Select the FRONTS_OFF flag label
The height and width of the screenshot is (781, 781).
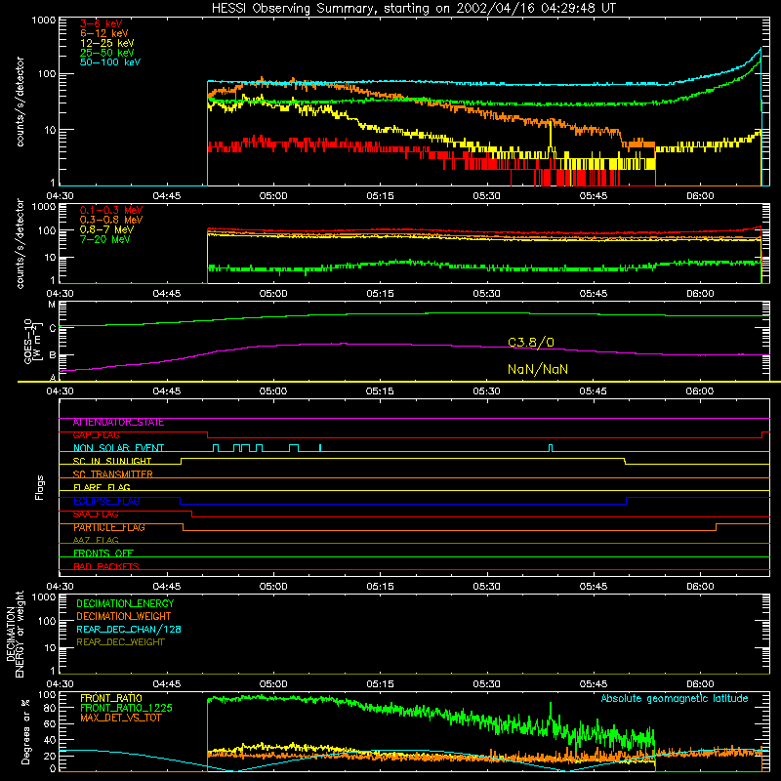click(103, 554)
